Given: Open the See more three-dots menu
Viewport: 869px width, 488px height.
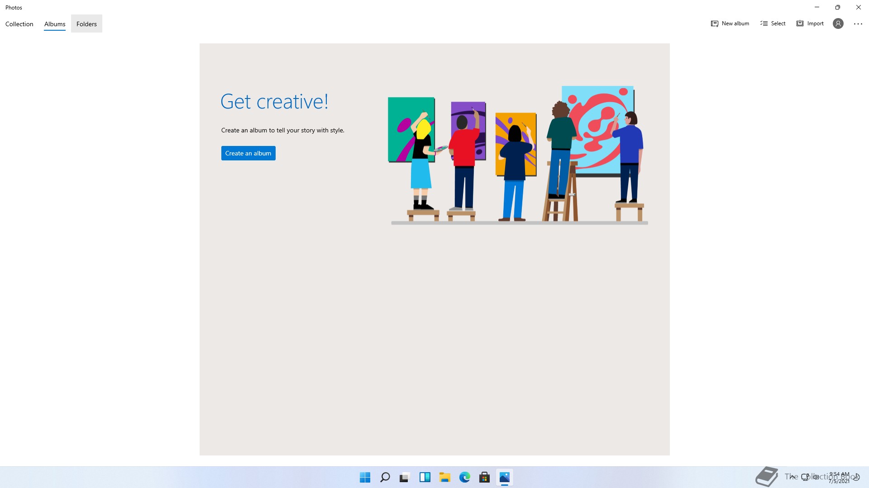Looking at the screenshot, I should (858, 23).
